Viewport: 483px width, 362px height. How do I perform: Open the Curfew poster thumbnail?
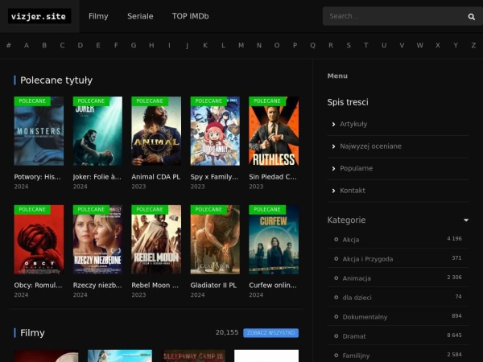click(274, 240)
